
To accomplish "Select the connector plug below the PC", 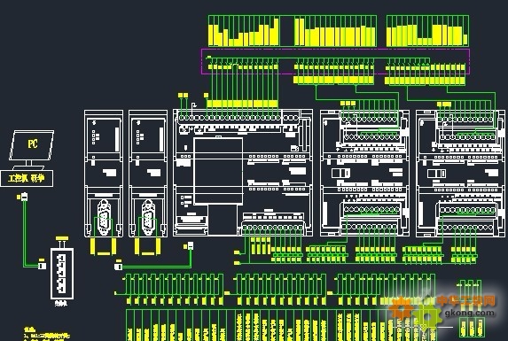I will tap(23, 197).
